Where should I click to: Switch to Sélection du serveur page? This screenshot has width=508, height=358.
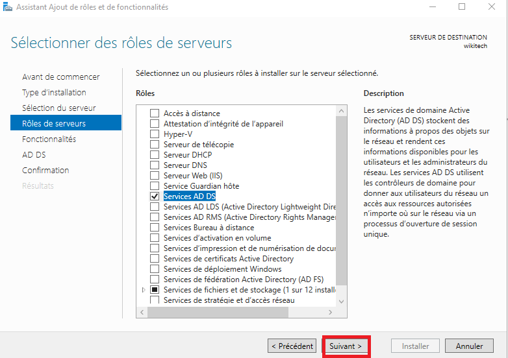(58, 108)
